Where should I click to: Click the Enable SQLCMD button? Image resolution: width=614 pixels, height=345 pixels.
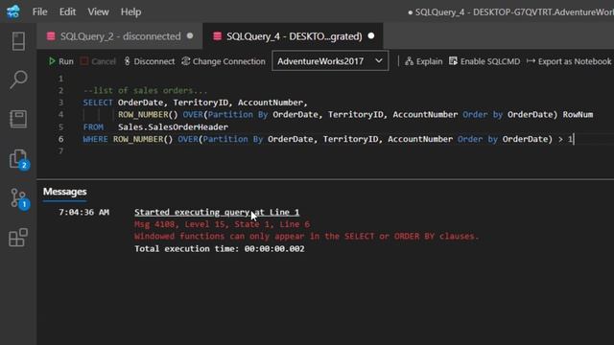(484, 61)
